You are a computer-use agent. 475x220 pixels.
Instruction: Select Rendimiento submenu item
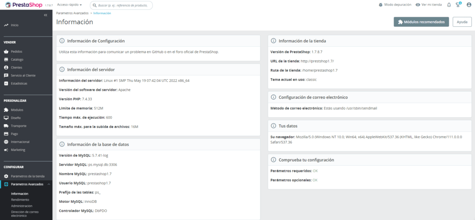point(20,200)
